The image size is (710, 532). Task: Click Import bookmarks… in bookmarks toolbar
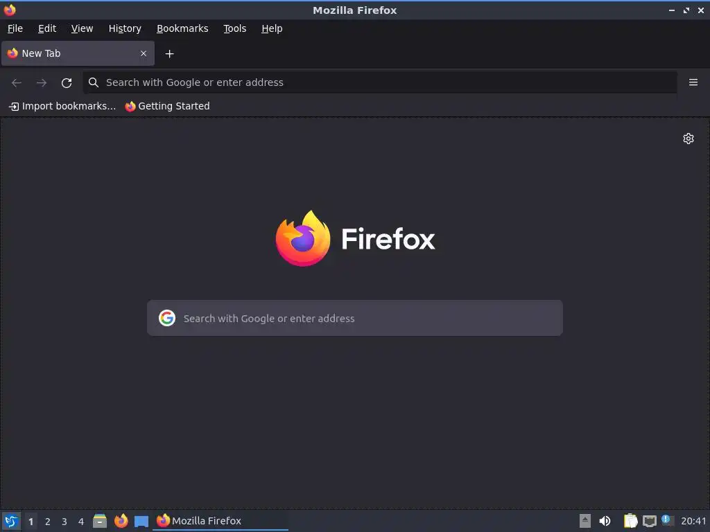click(x=62, y=106)
